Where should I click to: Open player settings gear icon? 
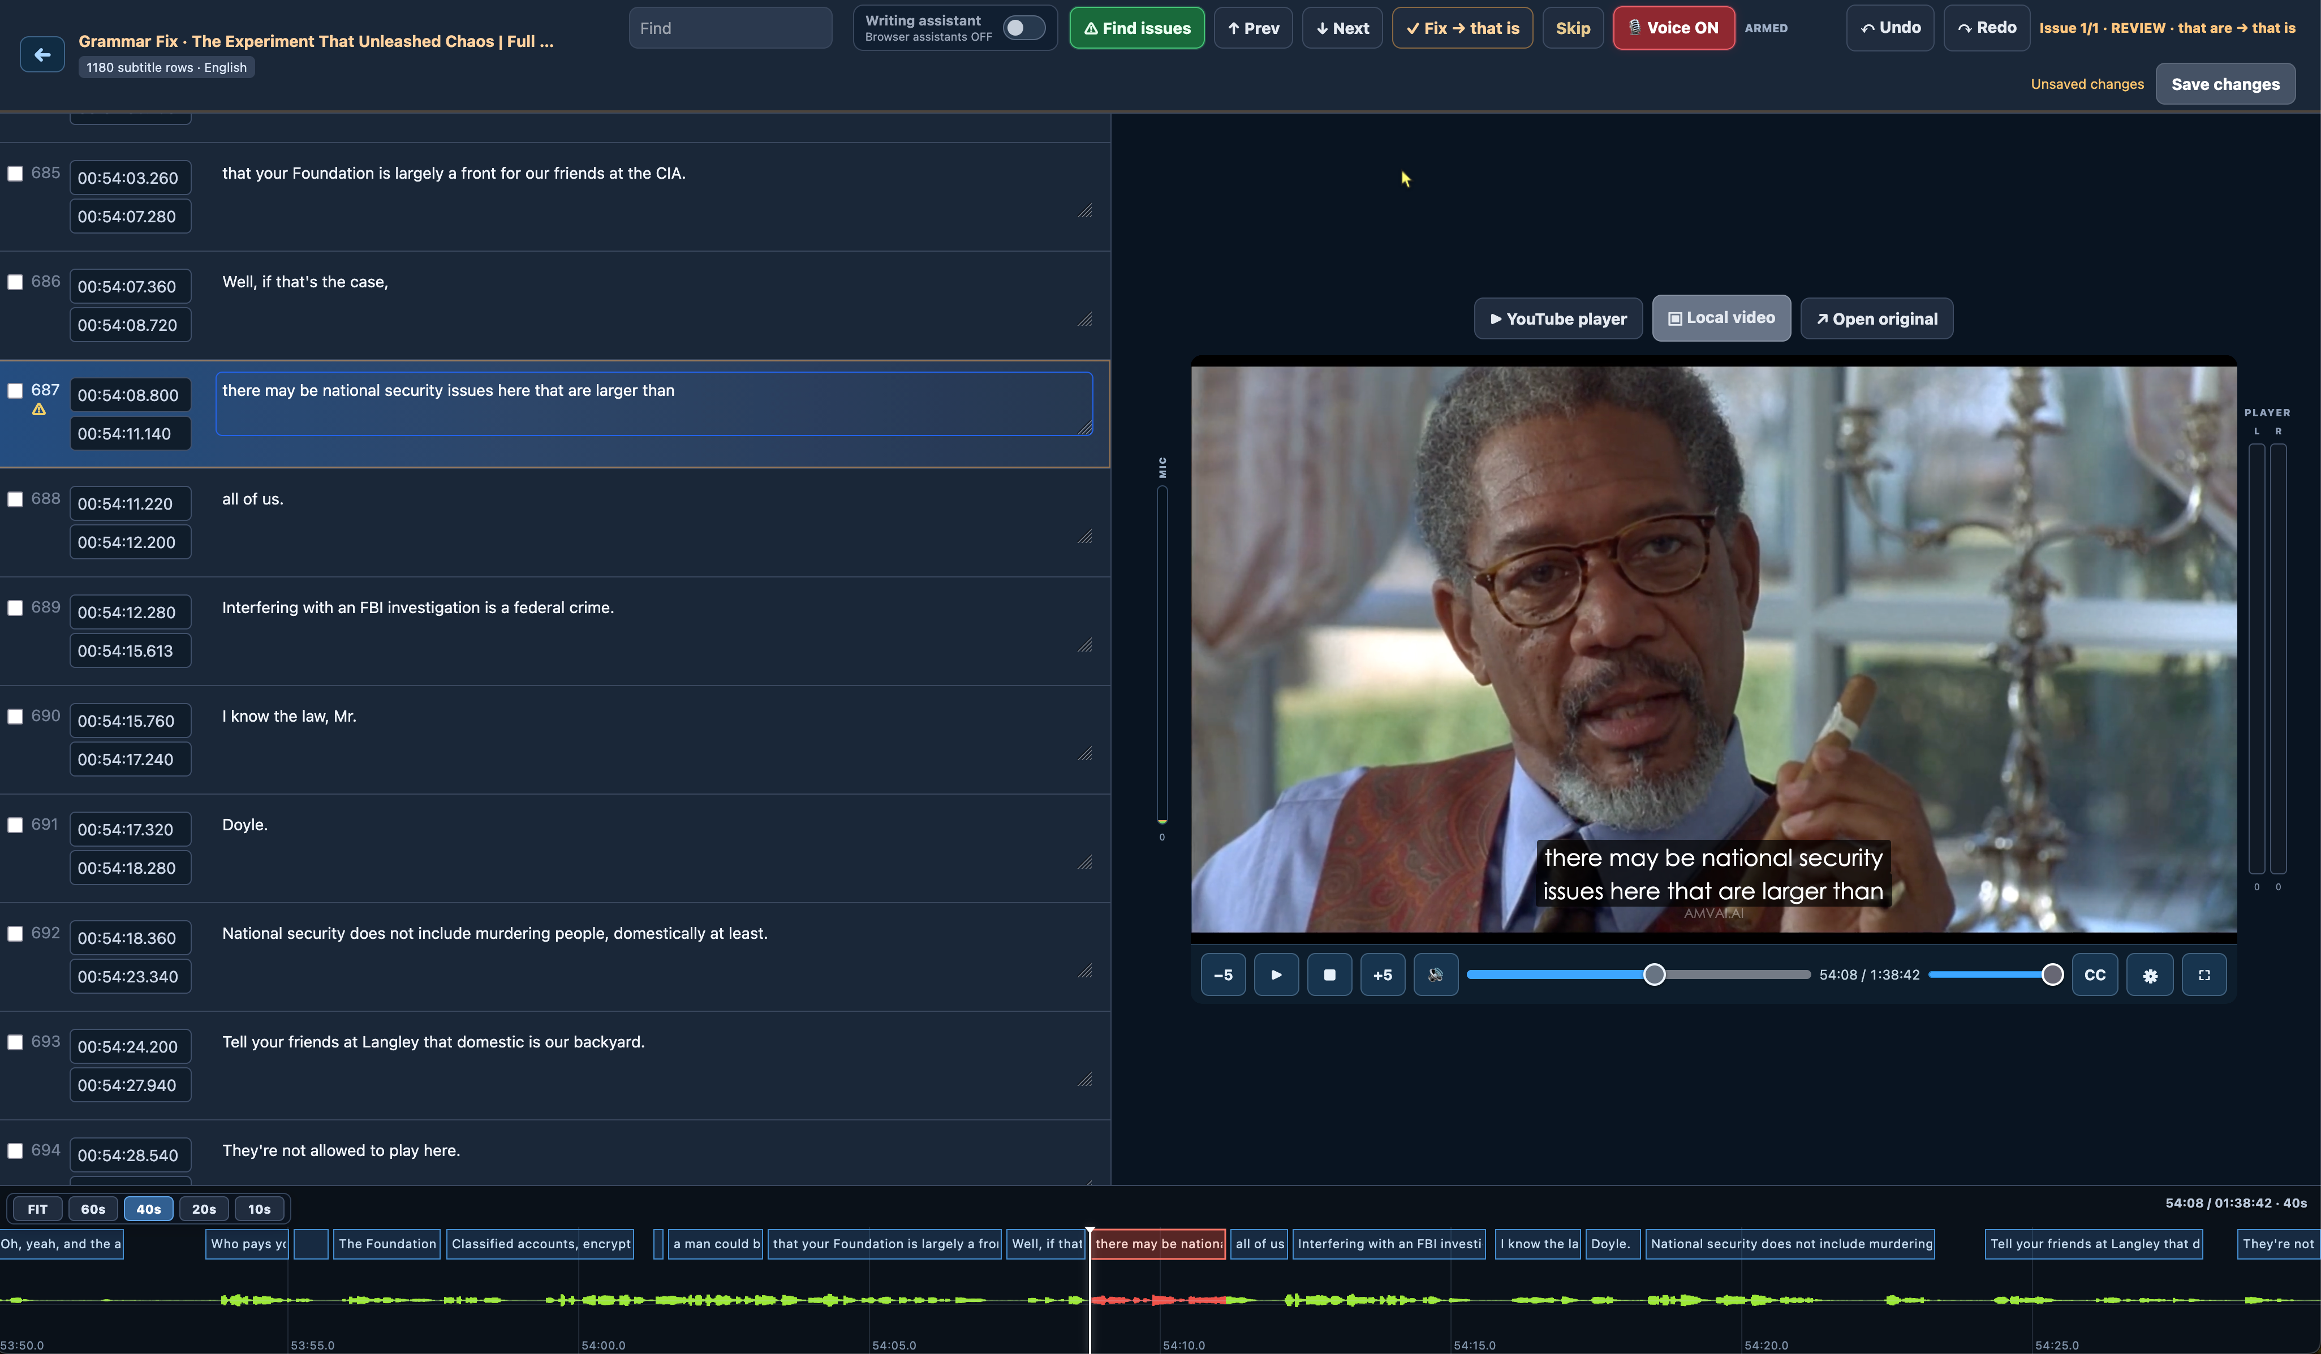click(2150, 976)
